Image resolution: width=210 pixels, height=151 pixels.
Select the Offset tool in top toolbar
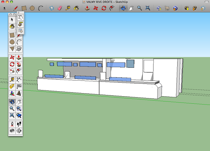click(112, 8)
